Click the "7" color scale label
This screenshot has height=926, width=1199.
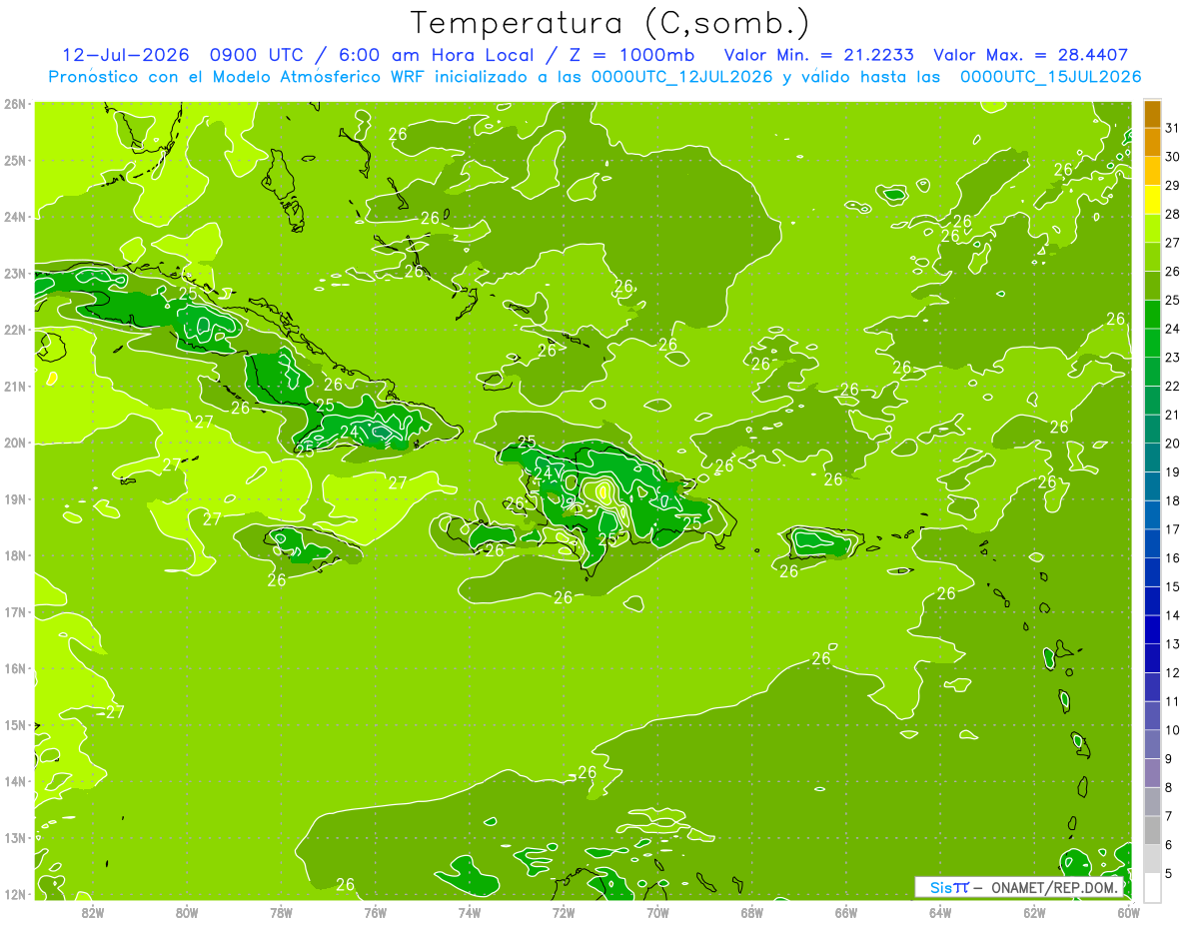coord(1169,816)
